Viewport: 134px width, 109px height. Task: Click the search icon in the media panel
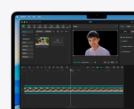coord(54,32)
